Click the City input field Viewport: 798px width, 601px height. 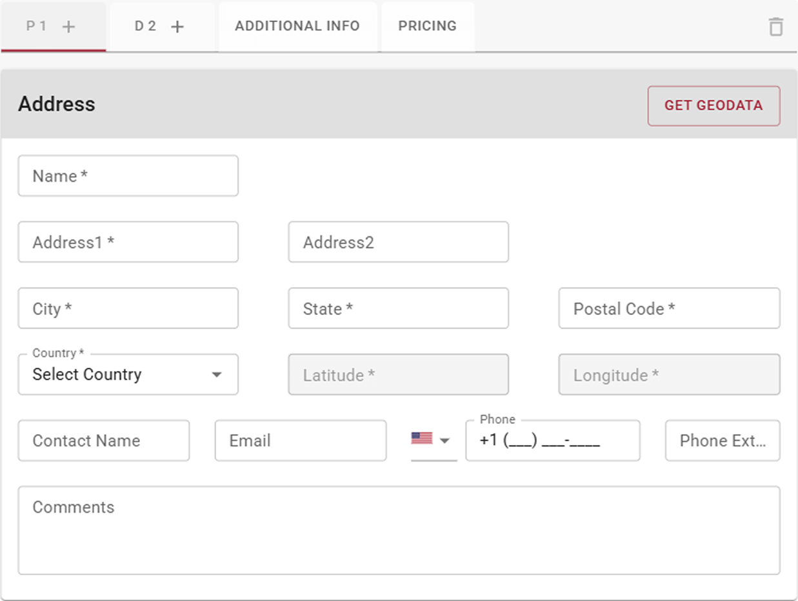pyautogui.click(x=128, y=309)
